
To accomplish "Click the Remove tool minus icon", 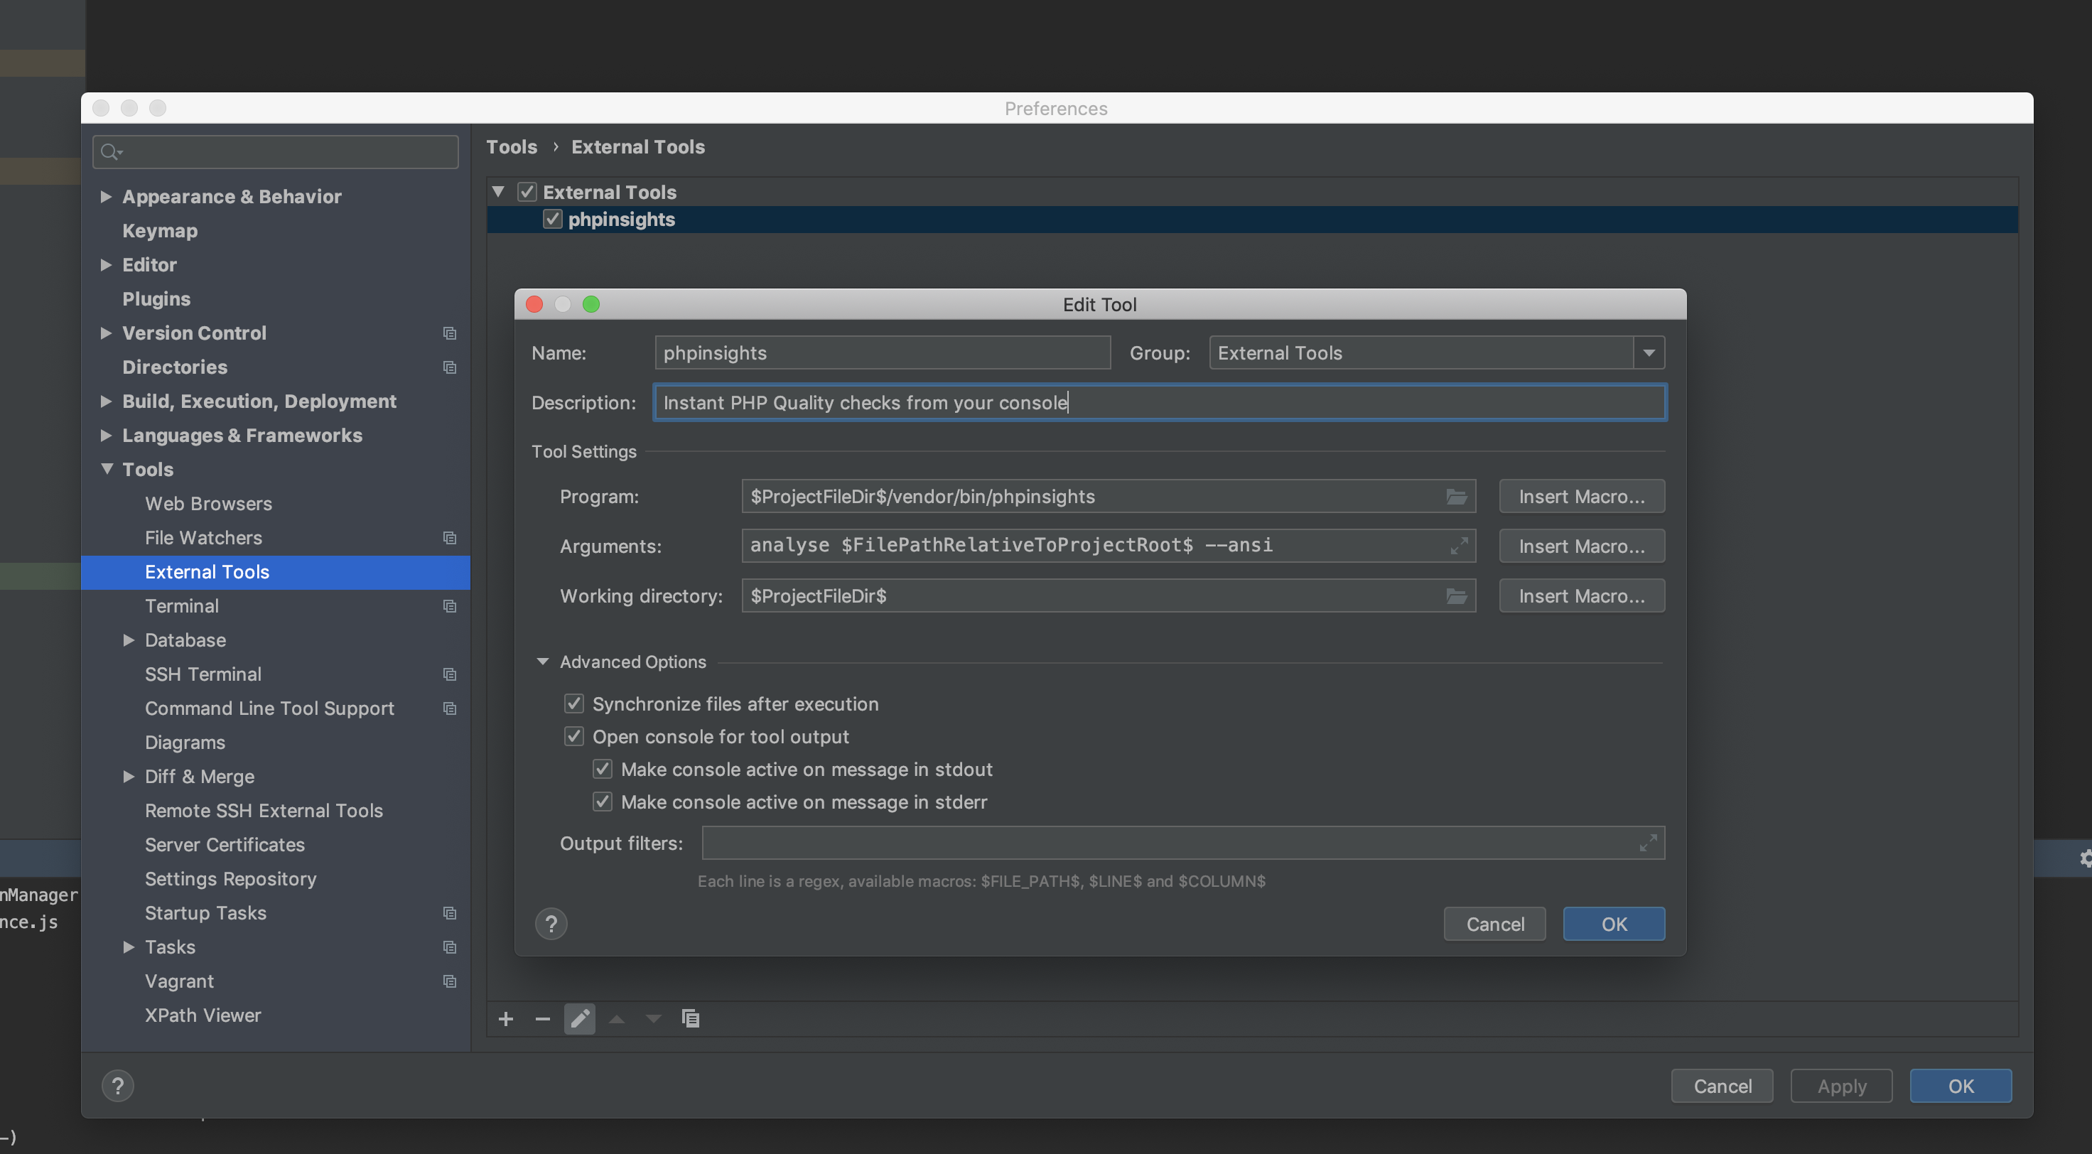I will click(542, 1018).
